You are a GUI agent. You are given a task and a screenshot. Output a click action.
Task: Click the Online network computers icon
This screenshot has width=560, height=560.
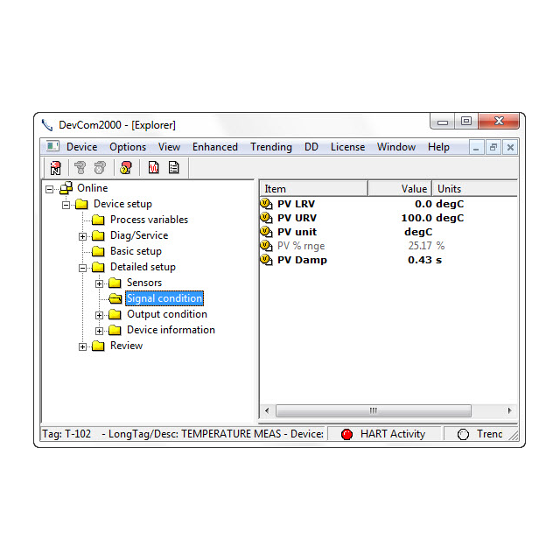tap(66, 188)
